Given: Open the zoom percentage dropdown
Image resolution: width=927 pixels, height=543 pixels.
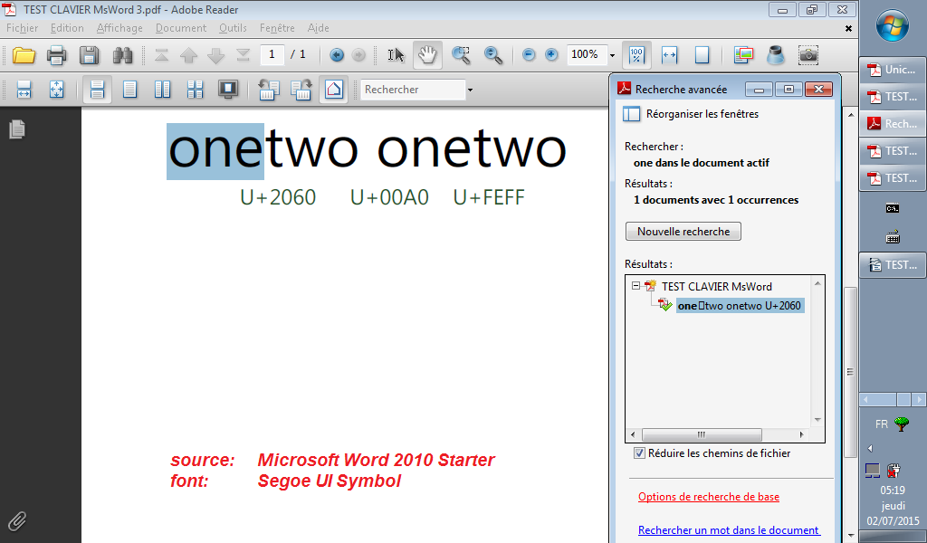Looking at the screenshot, I should point(612,55).
